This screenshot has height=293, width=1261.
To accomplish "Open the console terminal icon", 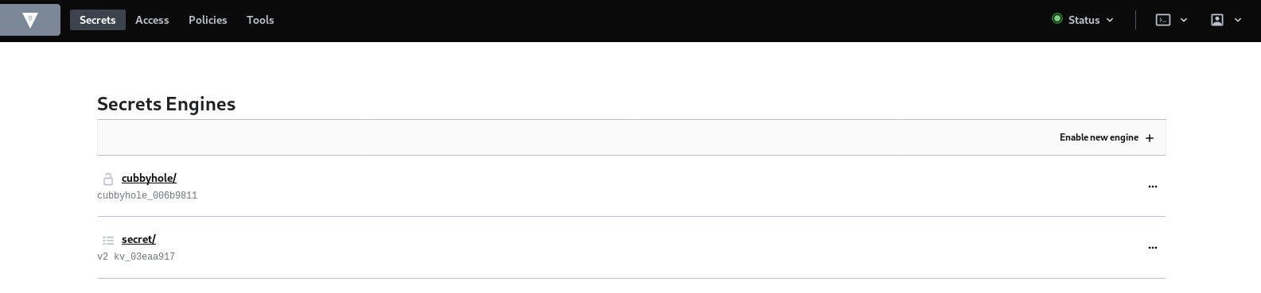I will [1163, 20].
